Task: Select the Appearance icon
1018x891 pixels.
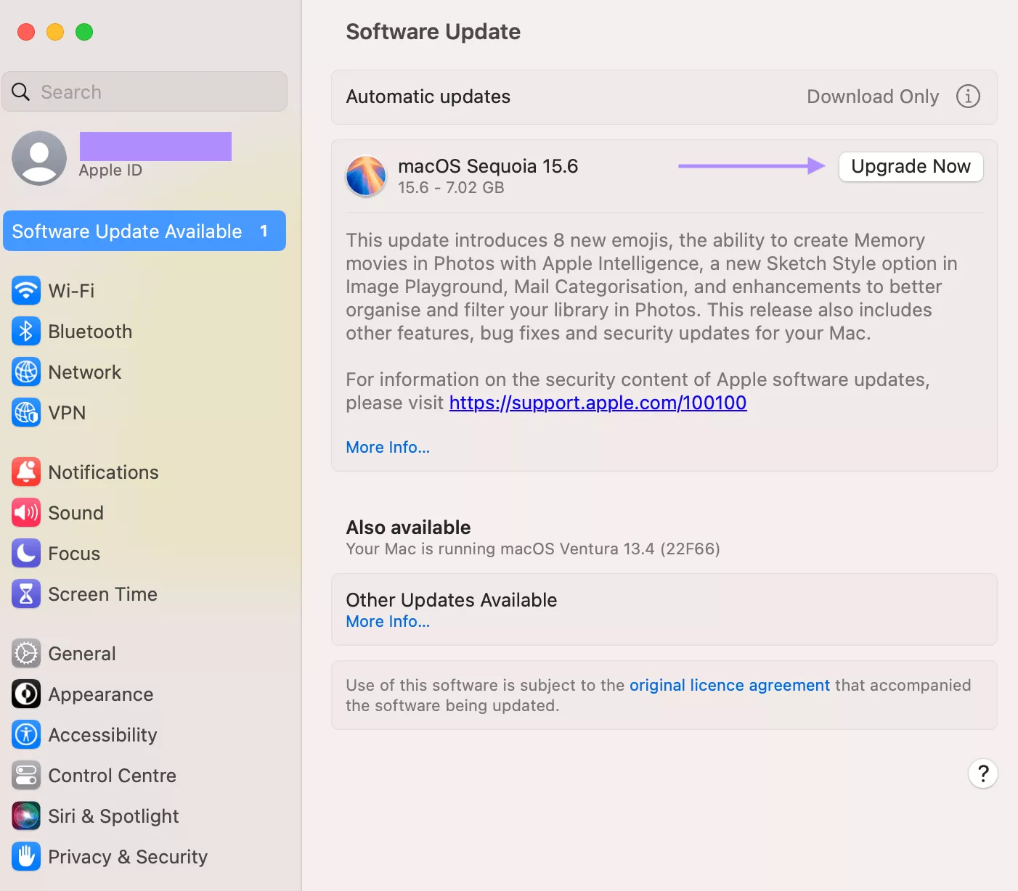Action: (x=26, y=694)
